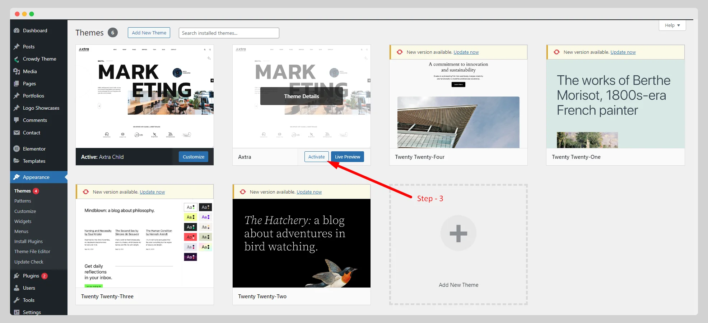Click the Twenty Twenty-Three theme name

point(107,296)
